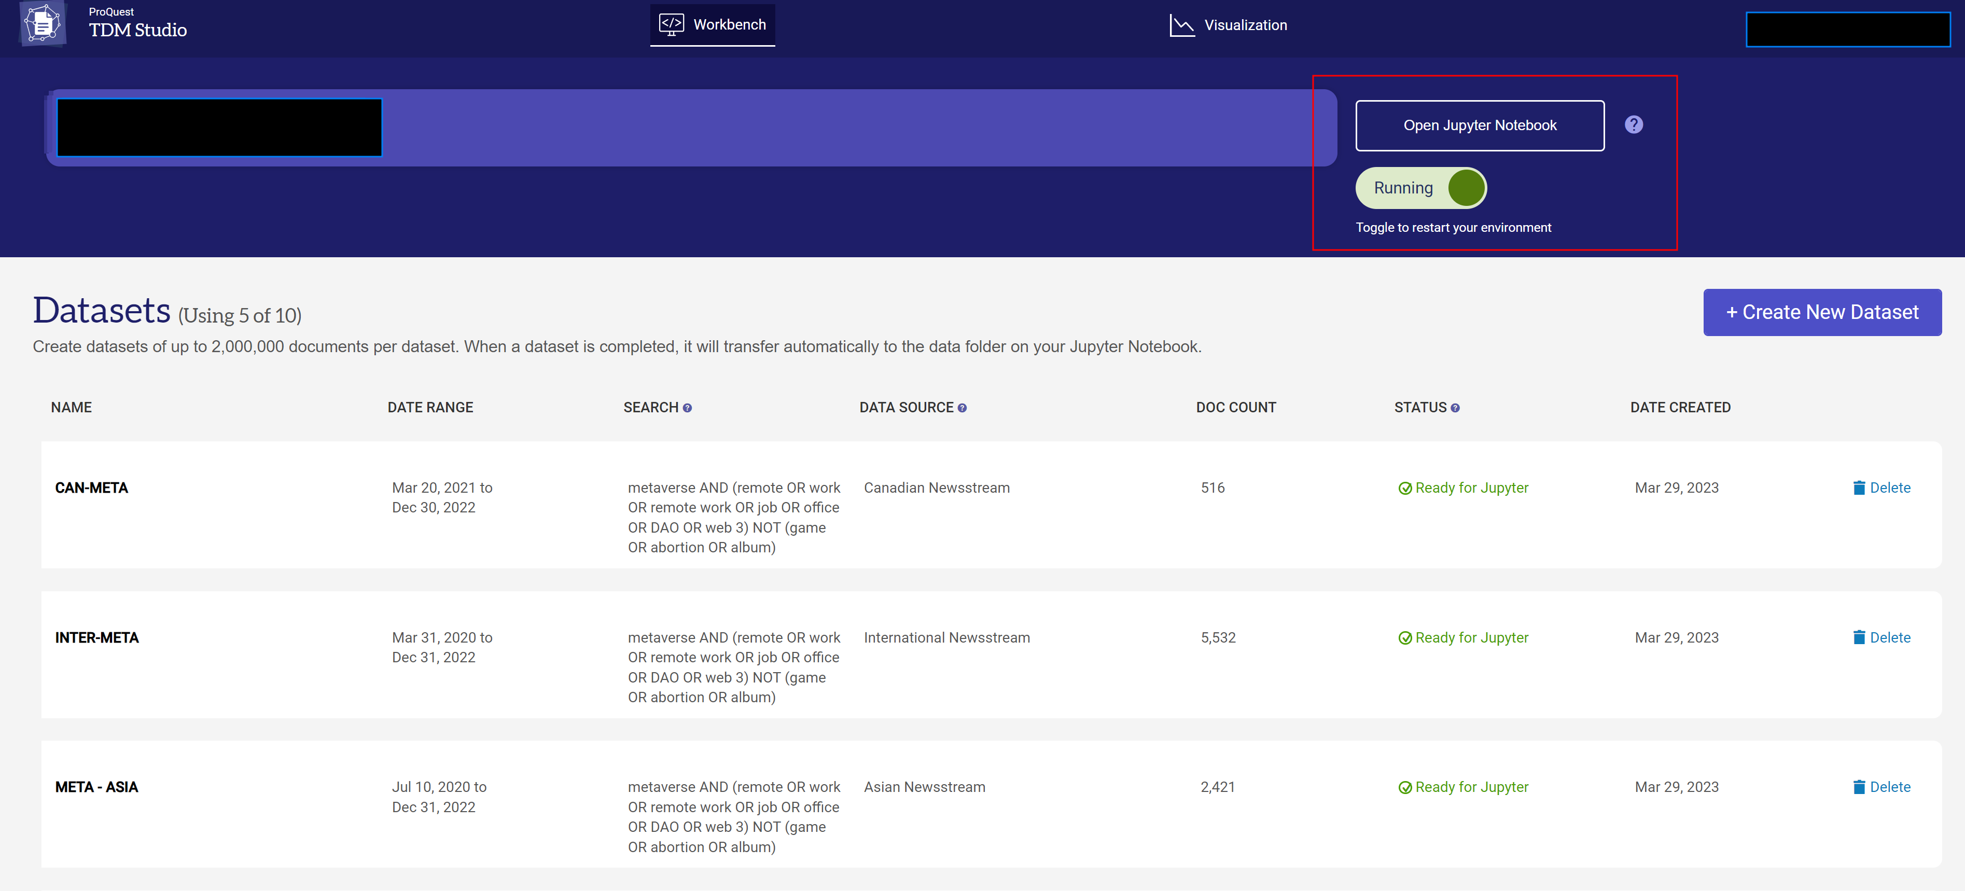Image resolution: width=1965 pixels, height=891 pixels.
Task: Click trash icon for META - ASIA dataset
Action: [1859, 787]
